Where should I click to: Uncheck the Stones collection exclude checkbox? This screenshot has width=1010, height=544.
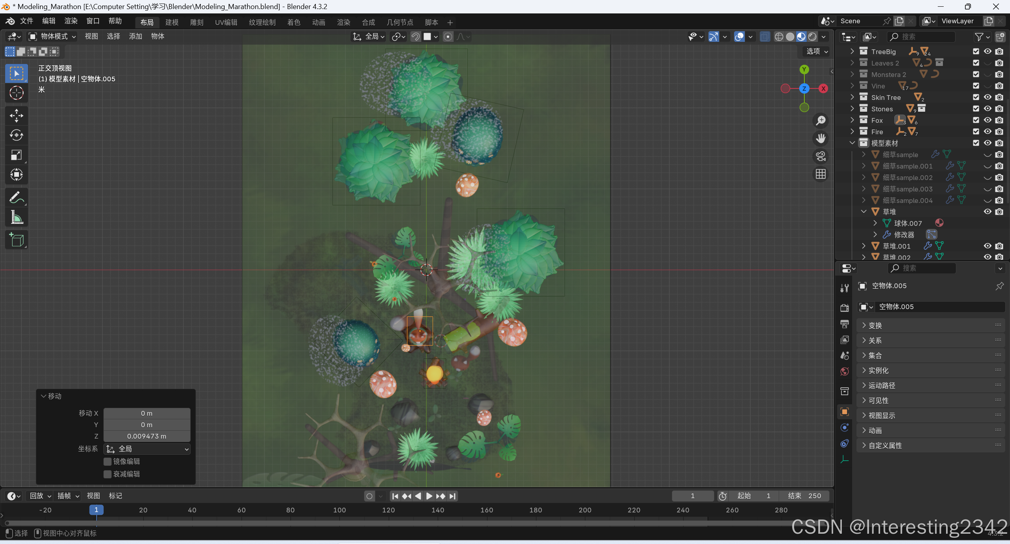pos(976,109)
